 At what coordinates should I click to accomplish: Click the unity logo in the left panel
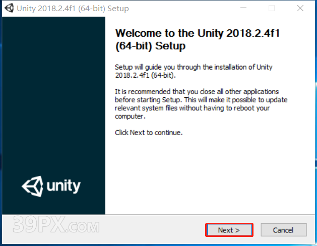coord(51,186)
